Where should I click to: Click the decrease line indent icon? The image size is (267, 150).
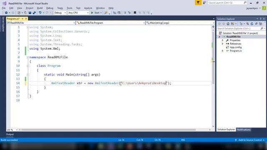coord(115,13)
